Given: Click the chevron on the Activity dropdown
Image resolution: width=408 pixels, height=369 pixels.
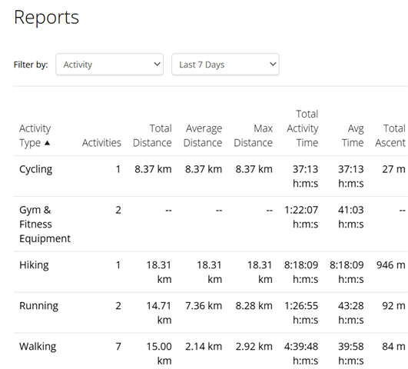Looking at the screenshot, I should pyautogui.click(x=157, y=64).
